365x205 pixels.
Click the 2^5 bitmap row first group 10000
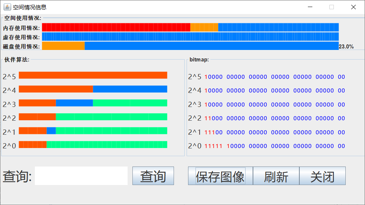pyautogui.click(x=213, y=77)
